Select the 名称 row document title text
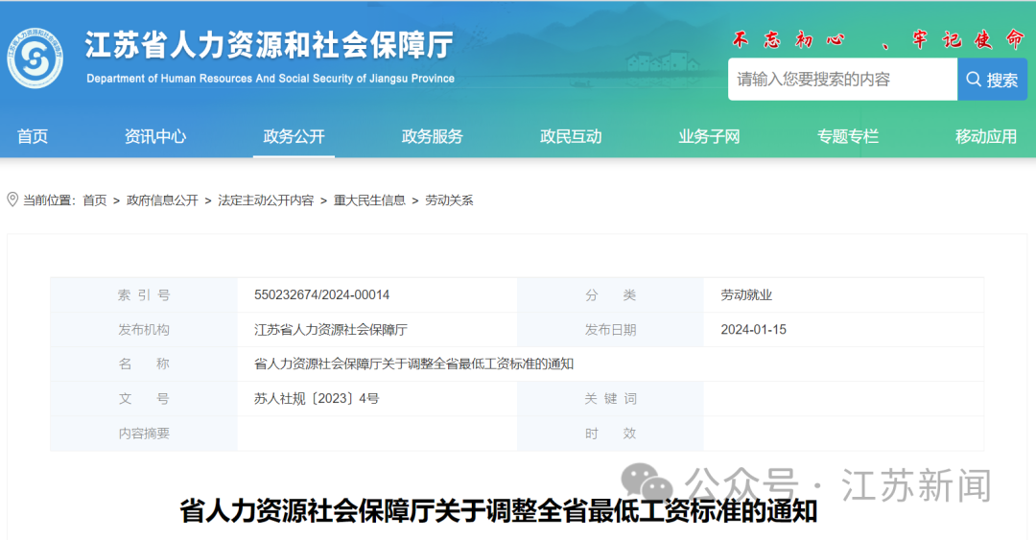 tap(413, 364)
